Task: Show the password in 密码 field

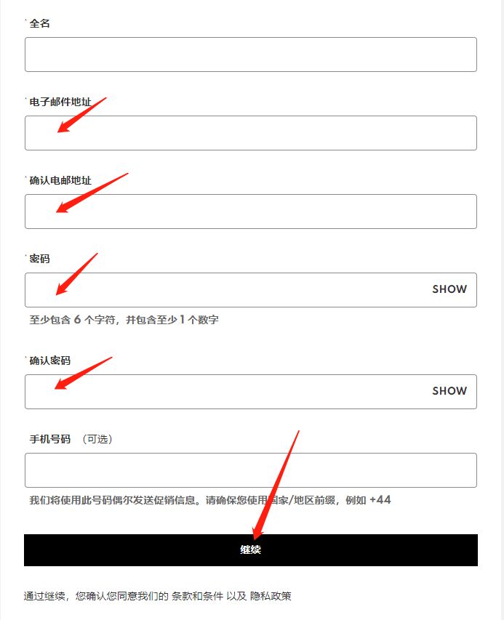Action: 449,289
